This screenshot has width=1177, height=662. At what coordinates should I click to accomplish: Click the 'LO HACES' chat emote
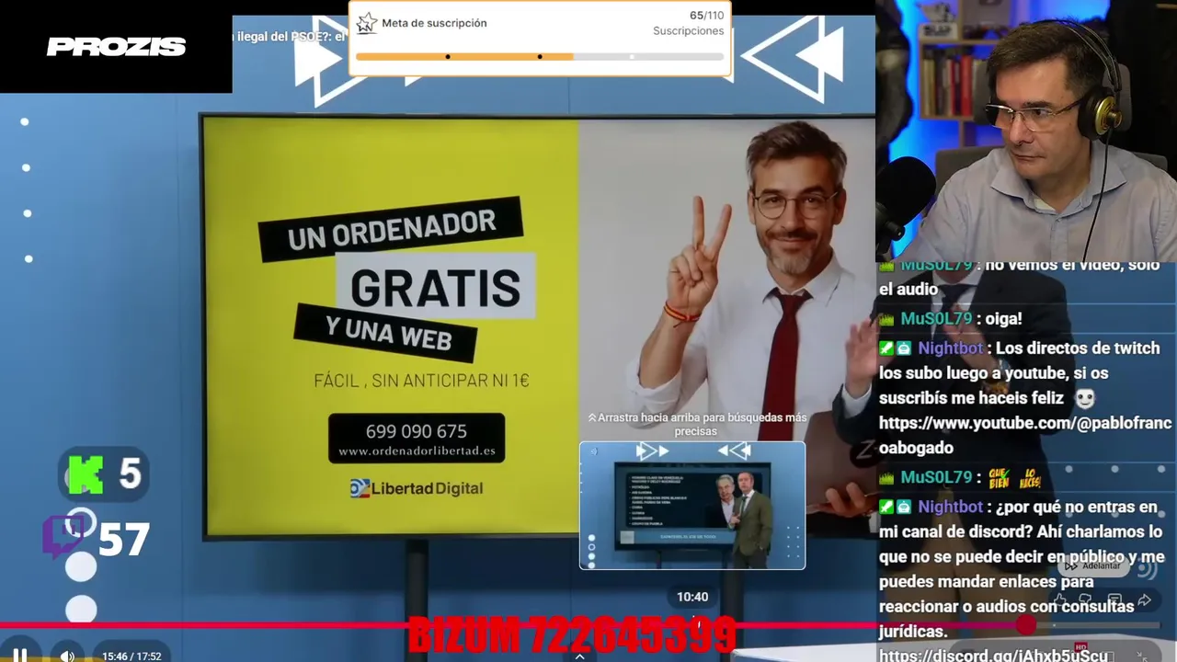click(1030, 478)
